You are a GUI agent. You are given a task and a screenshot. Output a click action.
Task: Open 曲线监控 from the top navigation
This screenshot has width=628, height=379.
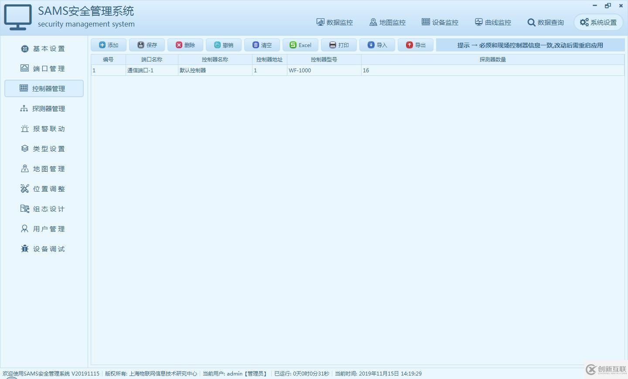pyautogui.click(x=493, y=22)
